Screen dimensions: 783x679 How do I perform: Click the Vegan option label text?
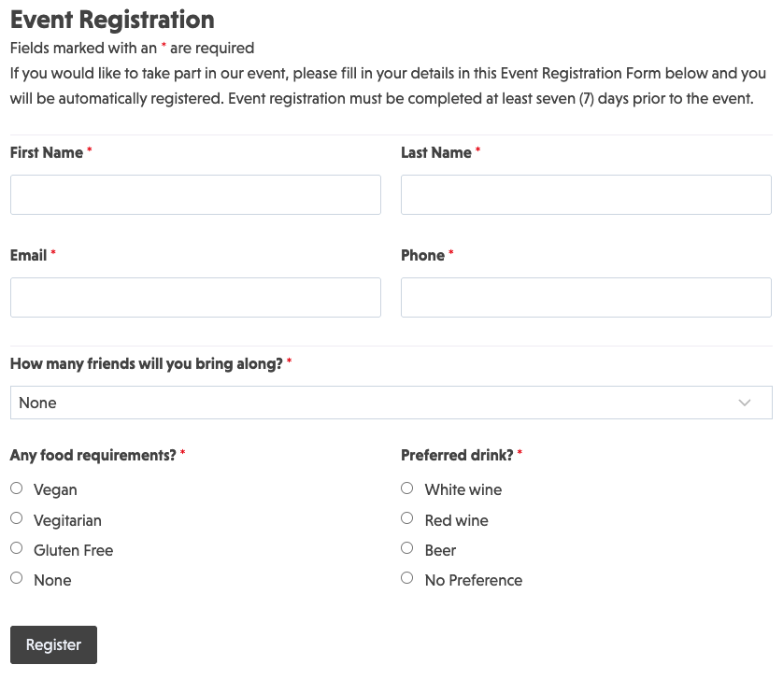click(x=55, y=490)
